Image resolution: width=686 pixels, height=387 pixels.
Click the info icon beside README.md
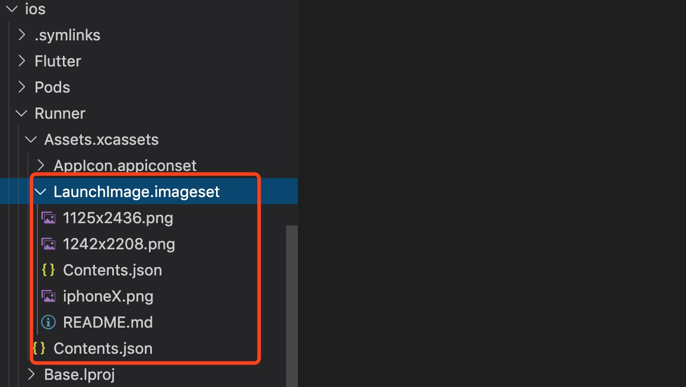[x=49, y=322]
